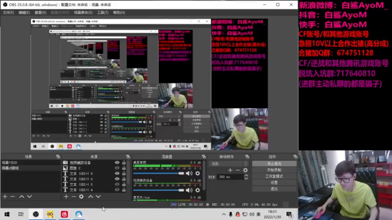Image resolution: width=392 pixels, height=220 pixels.
Task: Toggle the lock on 文本 (GDI+) 8 source
Action: [124, 174]
